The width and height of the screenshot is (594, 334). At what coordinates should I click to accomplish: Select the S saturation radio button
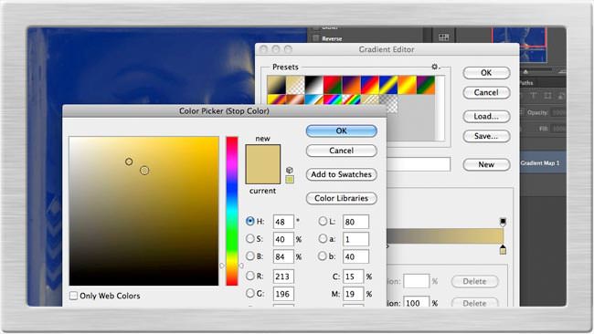tap(250, 238)
